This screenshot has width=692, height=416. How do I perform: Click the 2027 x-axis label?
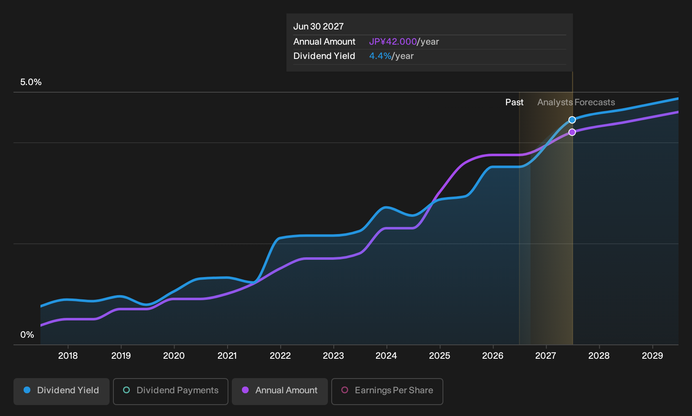[546, 356]
